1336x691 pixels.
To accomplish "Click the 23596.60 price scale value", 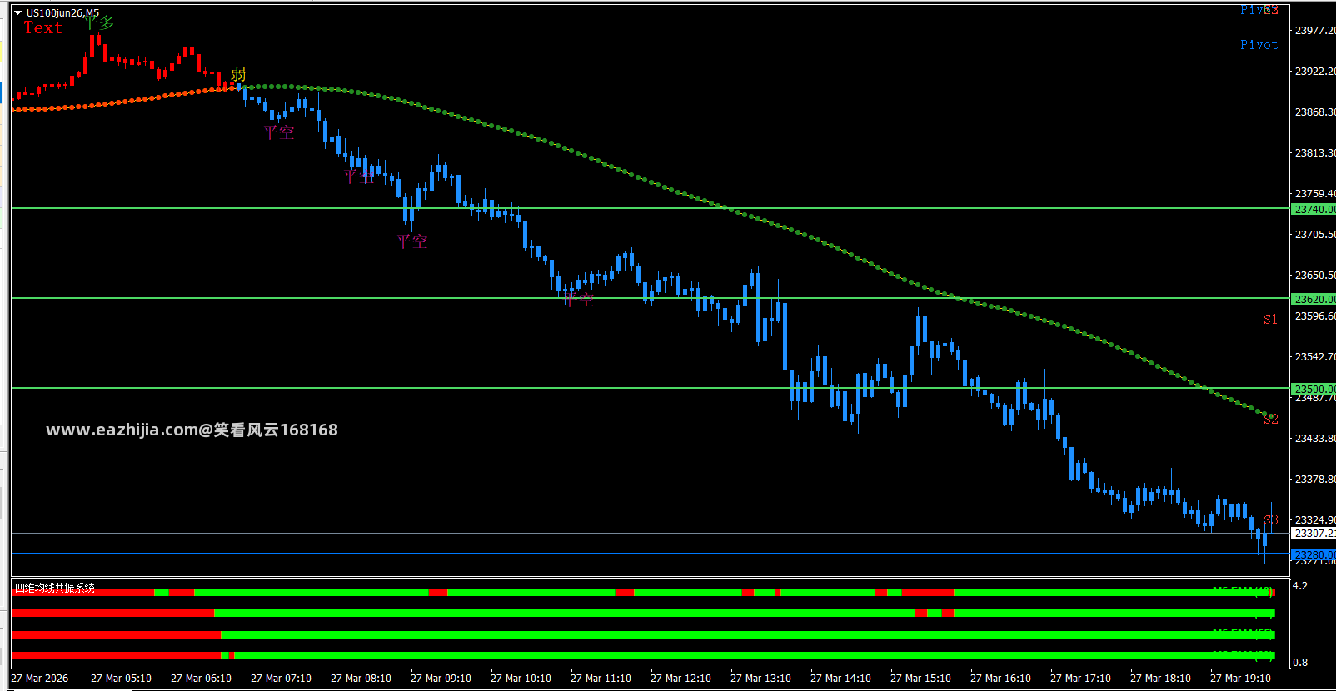I will pyautogui.click(x=1315, y=316).
